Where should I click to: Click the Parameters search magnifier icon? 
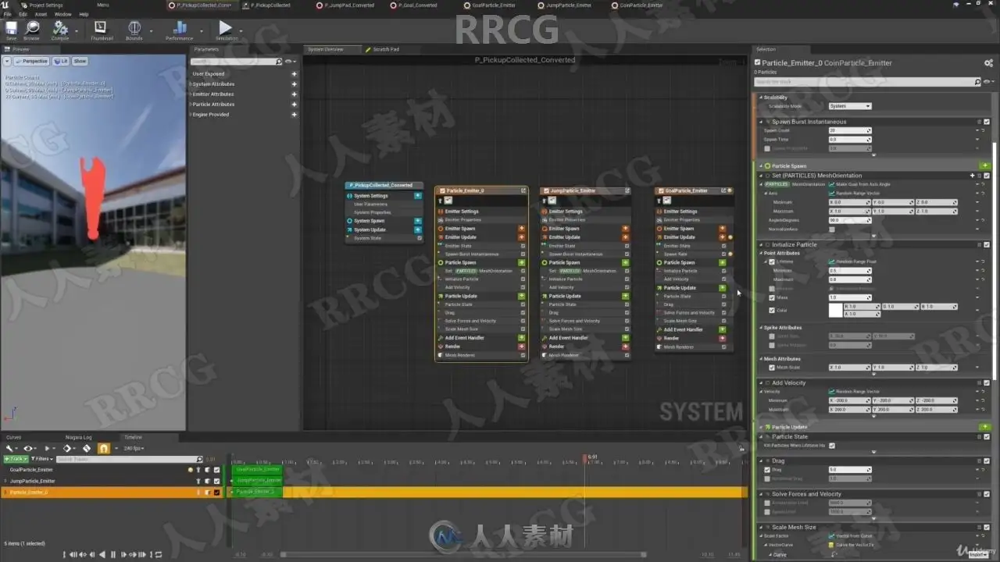pos(279,62)
